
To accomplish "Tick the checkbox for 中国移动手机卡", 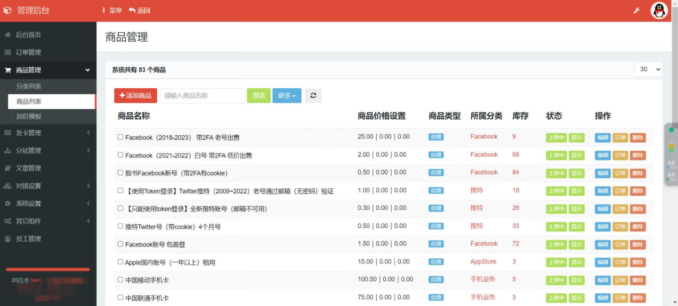I will [x=121, y=280].
